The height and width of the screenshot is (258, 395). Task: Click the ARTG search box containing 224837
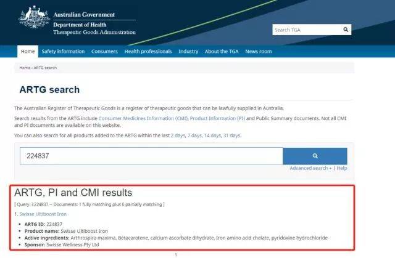pos(151,156)
